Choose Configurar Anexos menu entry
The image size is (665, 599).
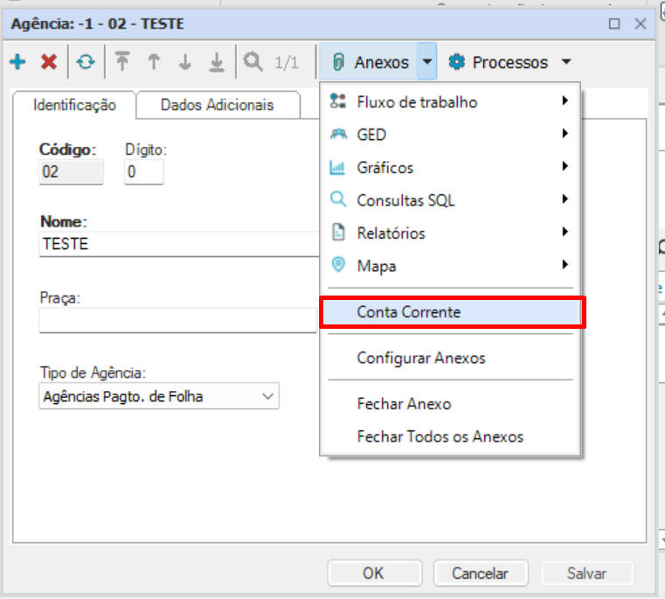click(x=450, y=358)
